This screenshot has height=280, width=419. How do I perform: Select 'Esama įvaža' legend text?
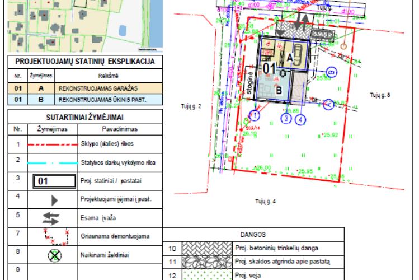pos(98,218)
